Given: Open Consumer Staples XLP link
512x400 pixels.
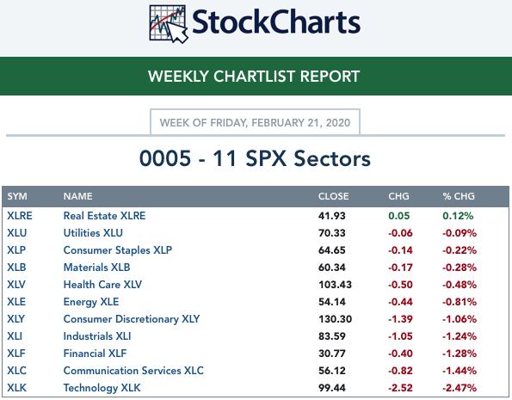Looking at the screenshot, I should click(118, 250).
